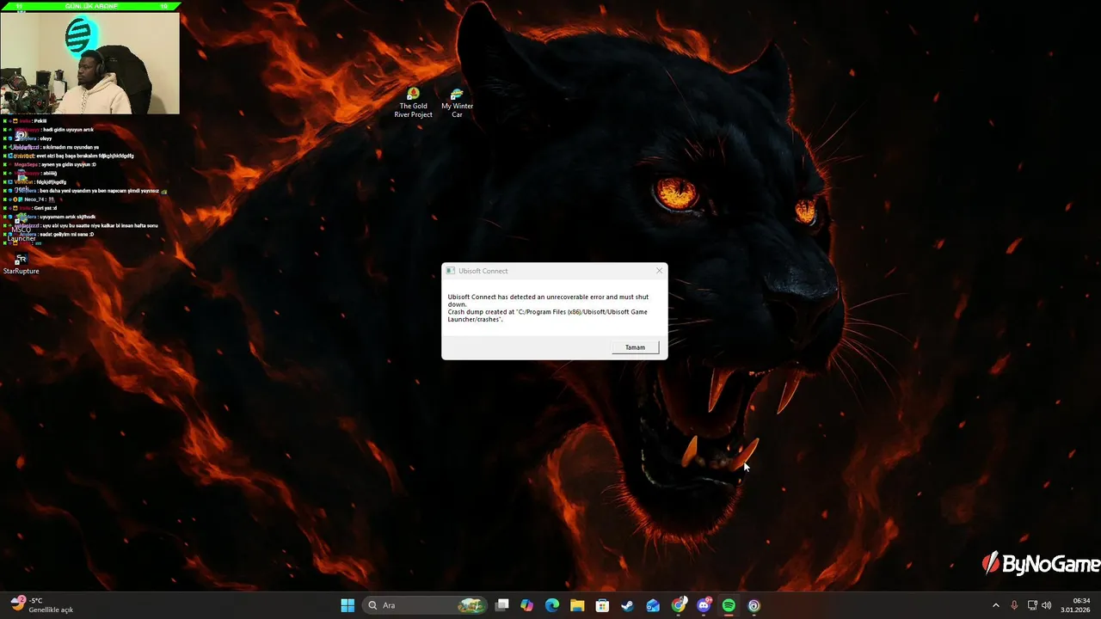The height and width of the screenshot is (619, 1101).
Task: Open the volume control in the tray
Action: tap(1047, 605)
